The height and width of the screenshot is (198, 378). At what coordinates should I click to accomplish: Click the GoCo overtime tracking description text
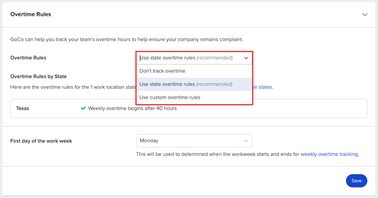pos(126,39)
